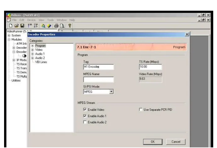
Task: Click the collapse tree toolbar icon
Action: click(30, 26)
